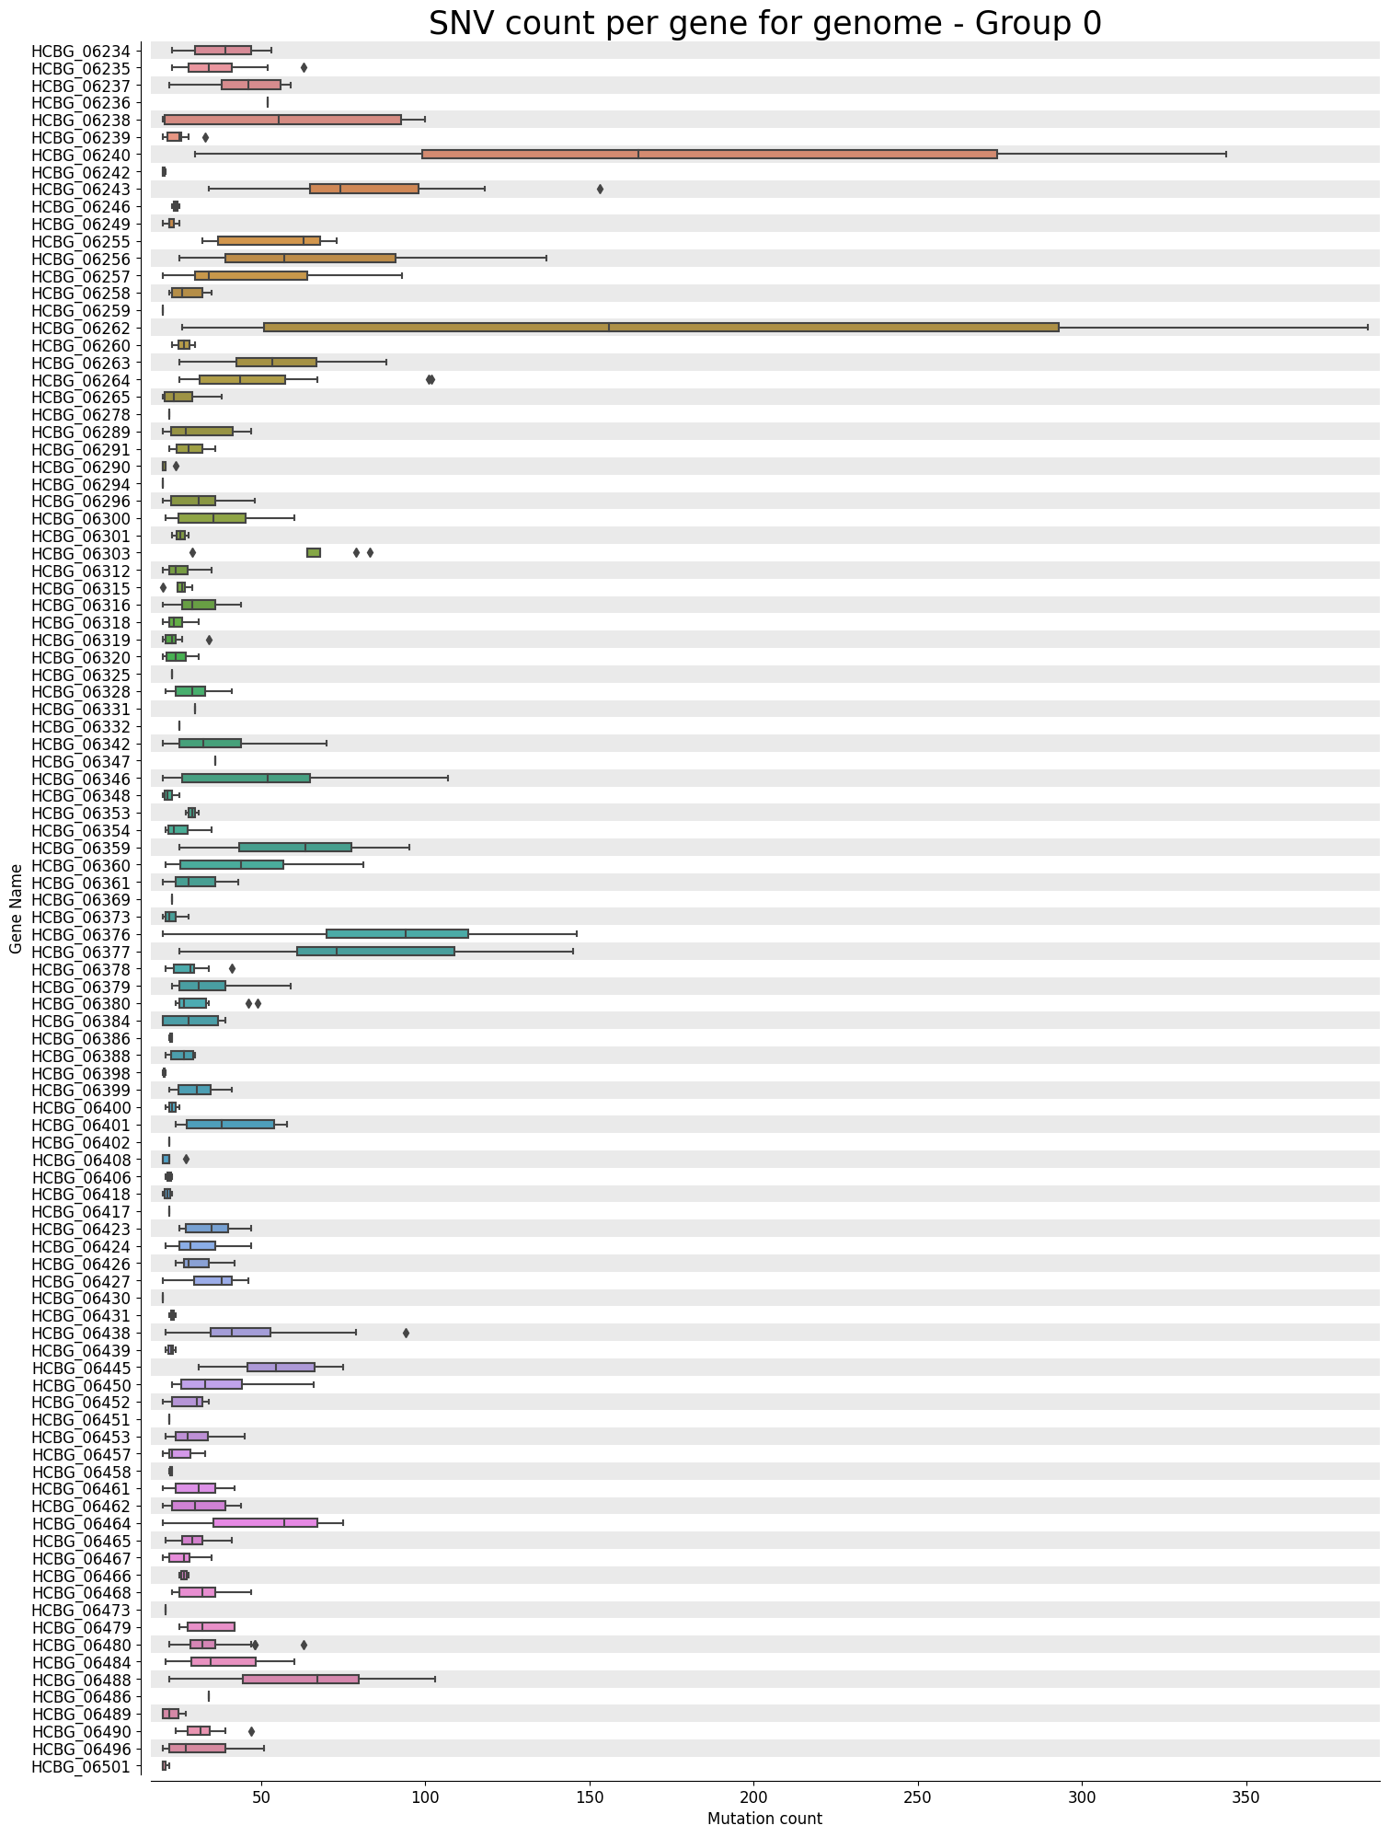The width and height of the screenshot is (1389, 1837).
Task: Click the 'Mutation count' x-axis label
Action: pos(764,1819)
